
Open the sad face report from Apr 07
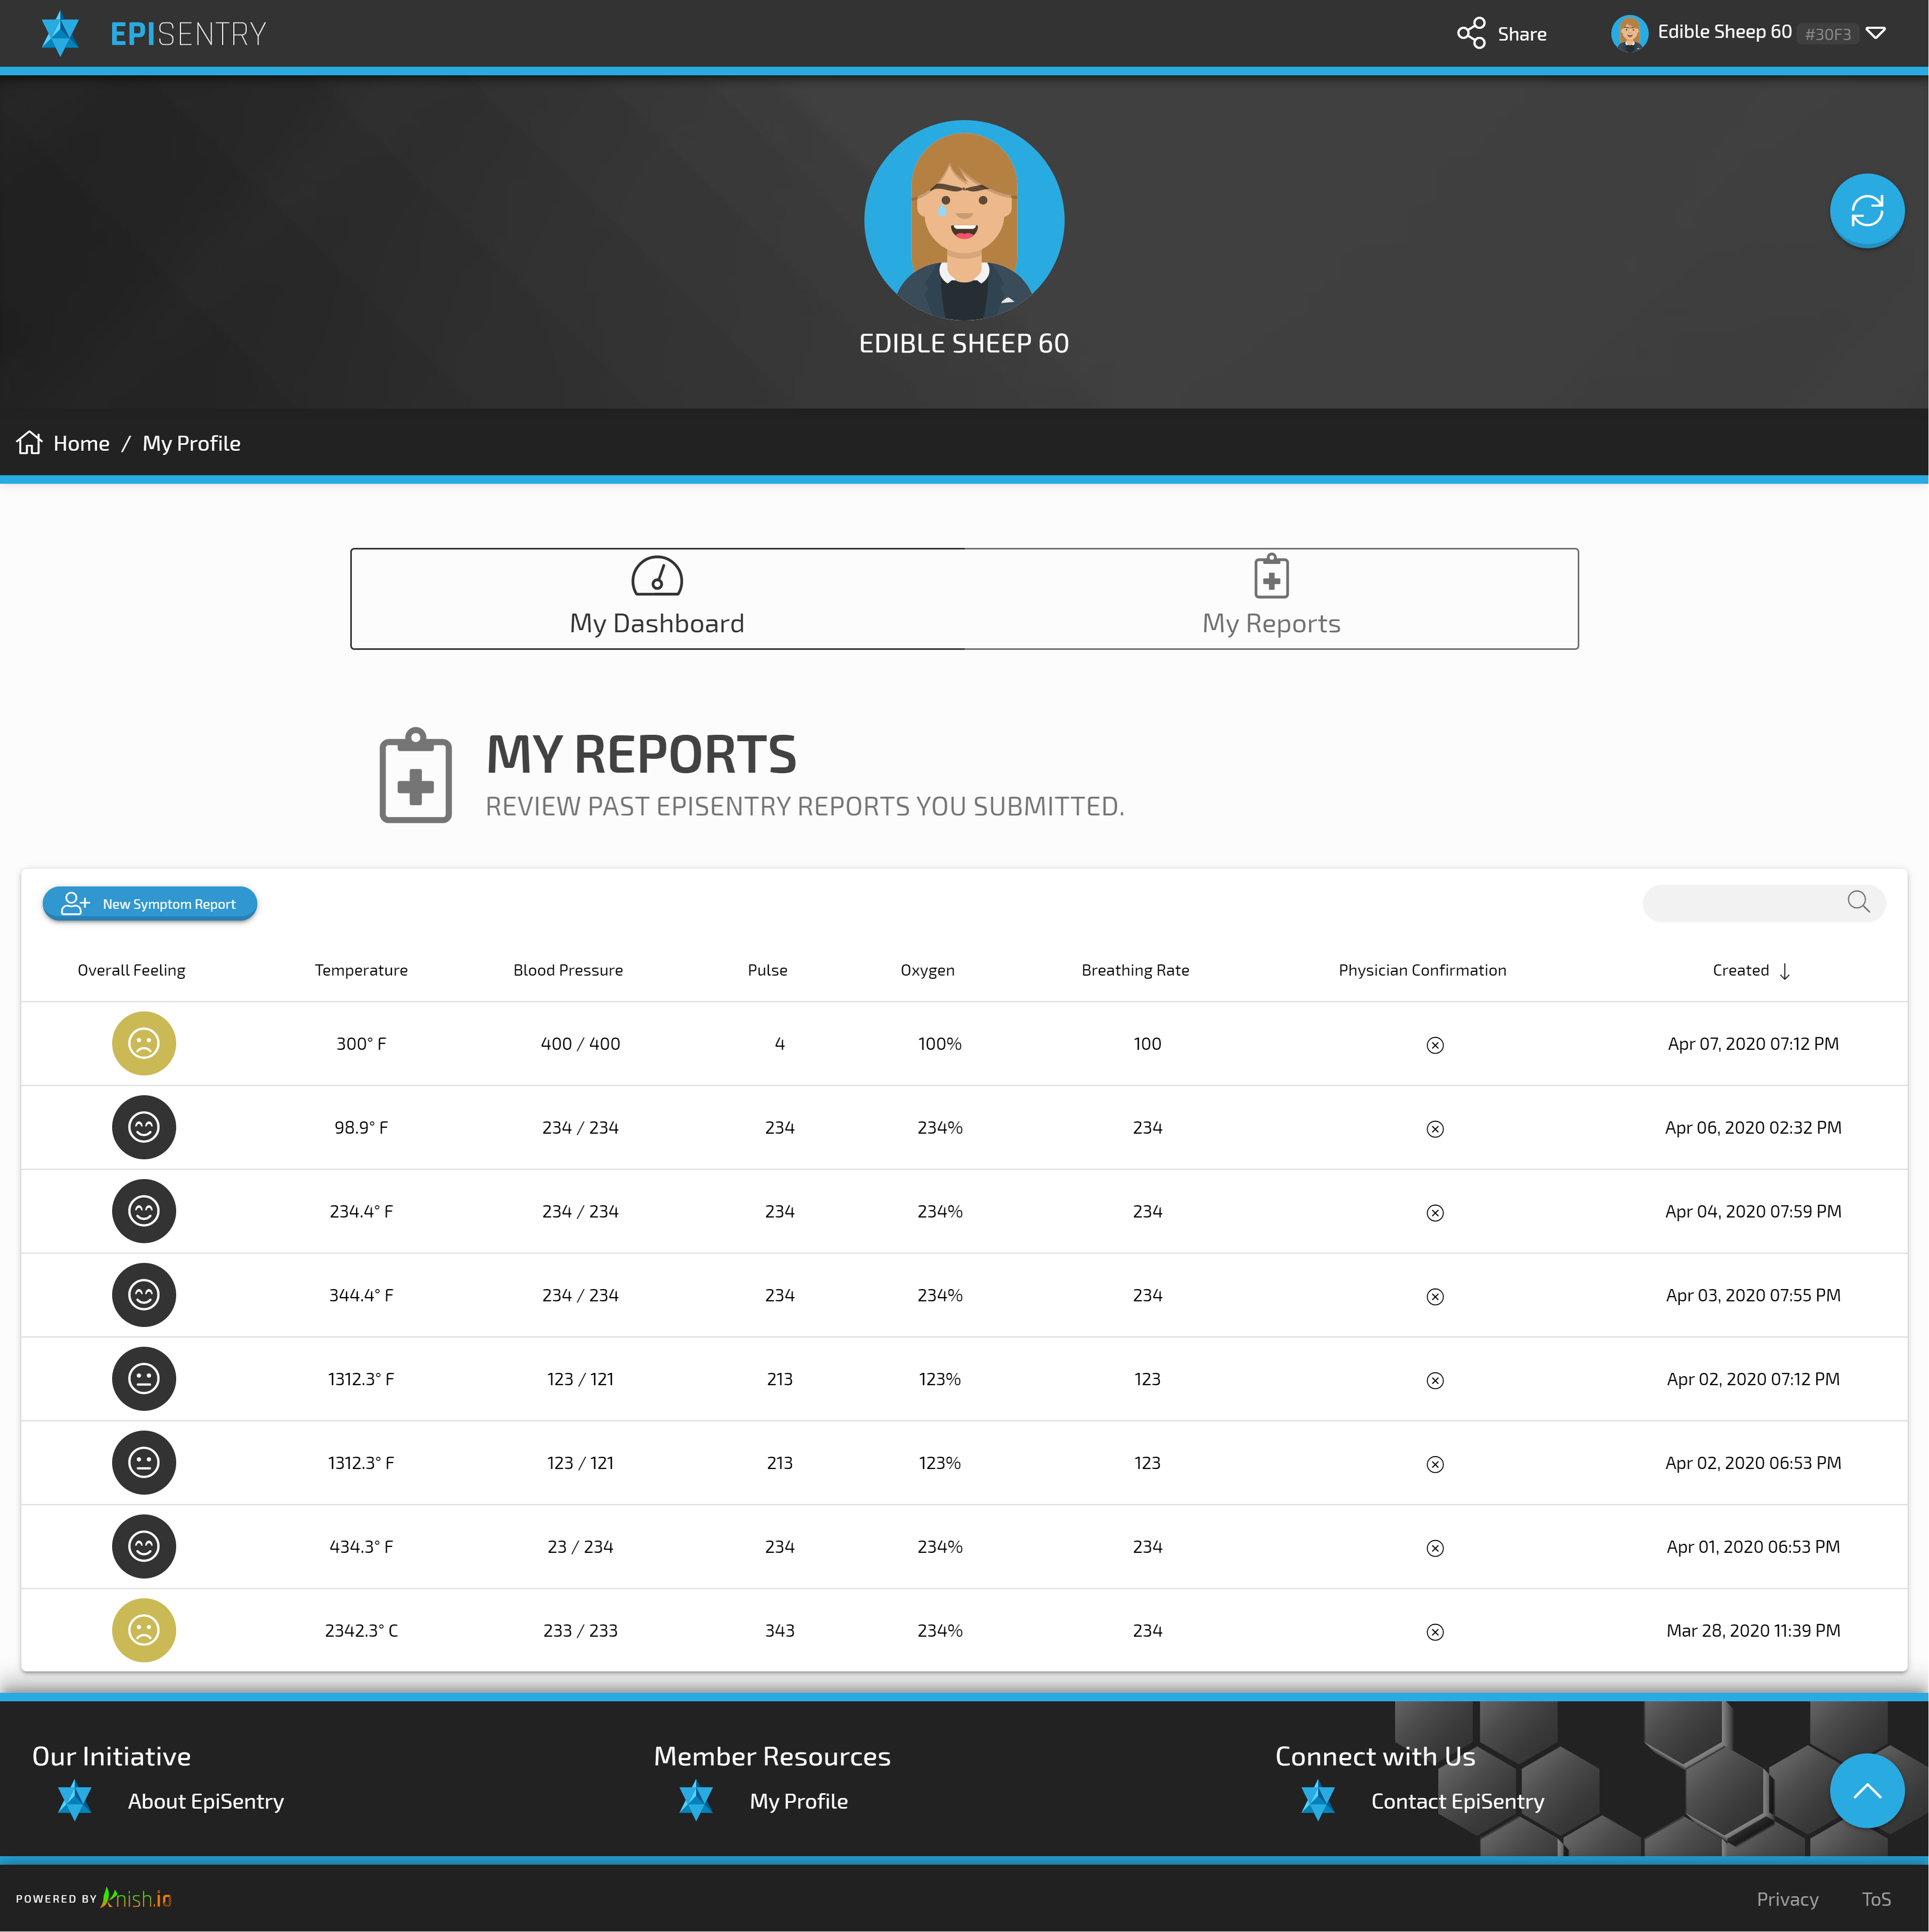[x=144, y=1044]
